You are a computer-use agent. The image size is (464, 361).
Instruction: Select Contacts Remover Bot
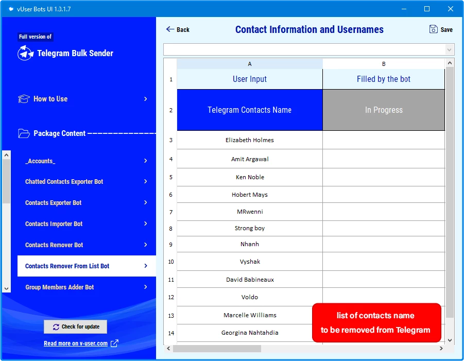pyautogui.click(x=87, y=245)
